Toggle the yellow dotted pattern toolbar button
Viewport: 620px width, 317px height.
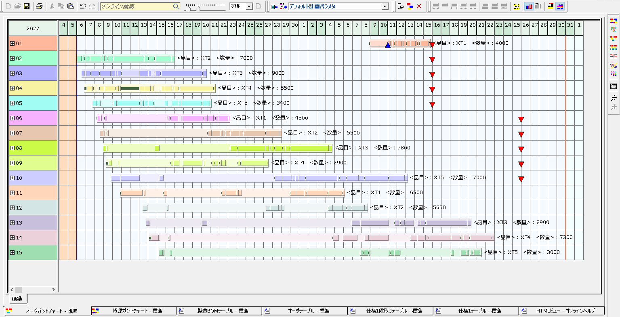(x=517, y=6)
